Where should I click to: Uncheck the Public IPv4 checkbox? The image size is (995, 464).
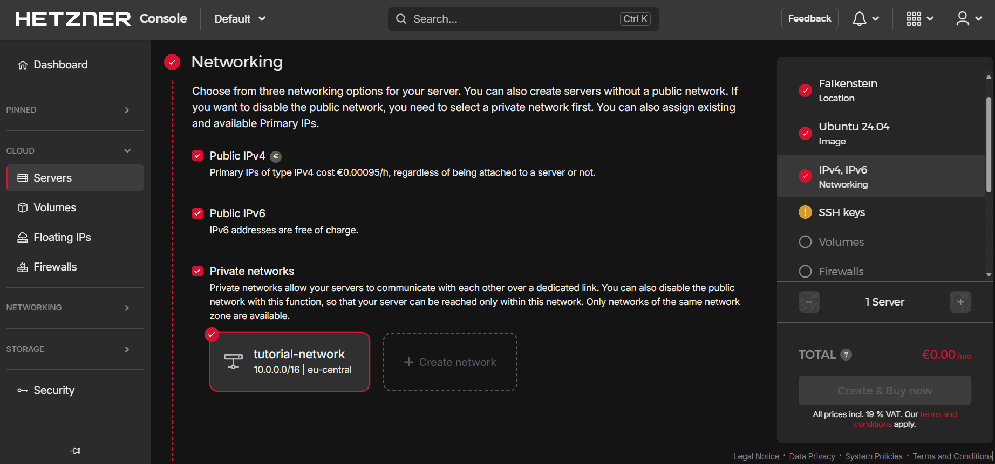197,156
